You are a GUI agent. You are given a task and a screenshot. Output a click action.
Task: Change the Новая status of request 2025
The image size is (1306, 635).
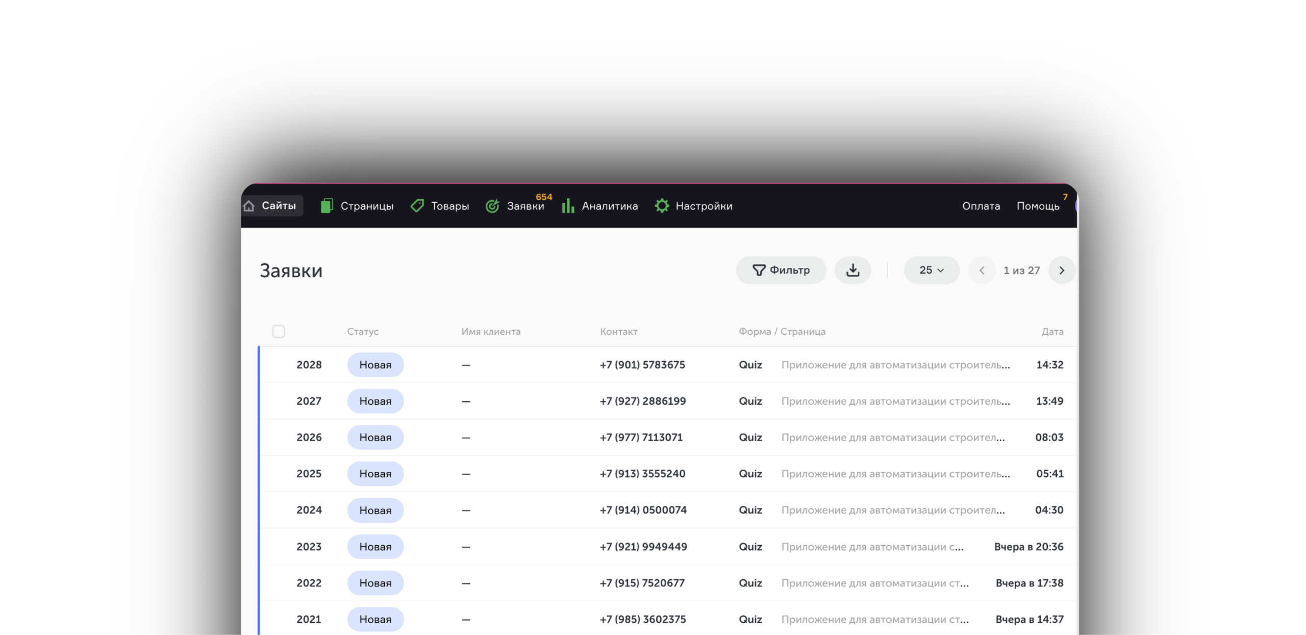375,474
